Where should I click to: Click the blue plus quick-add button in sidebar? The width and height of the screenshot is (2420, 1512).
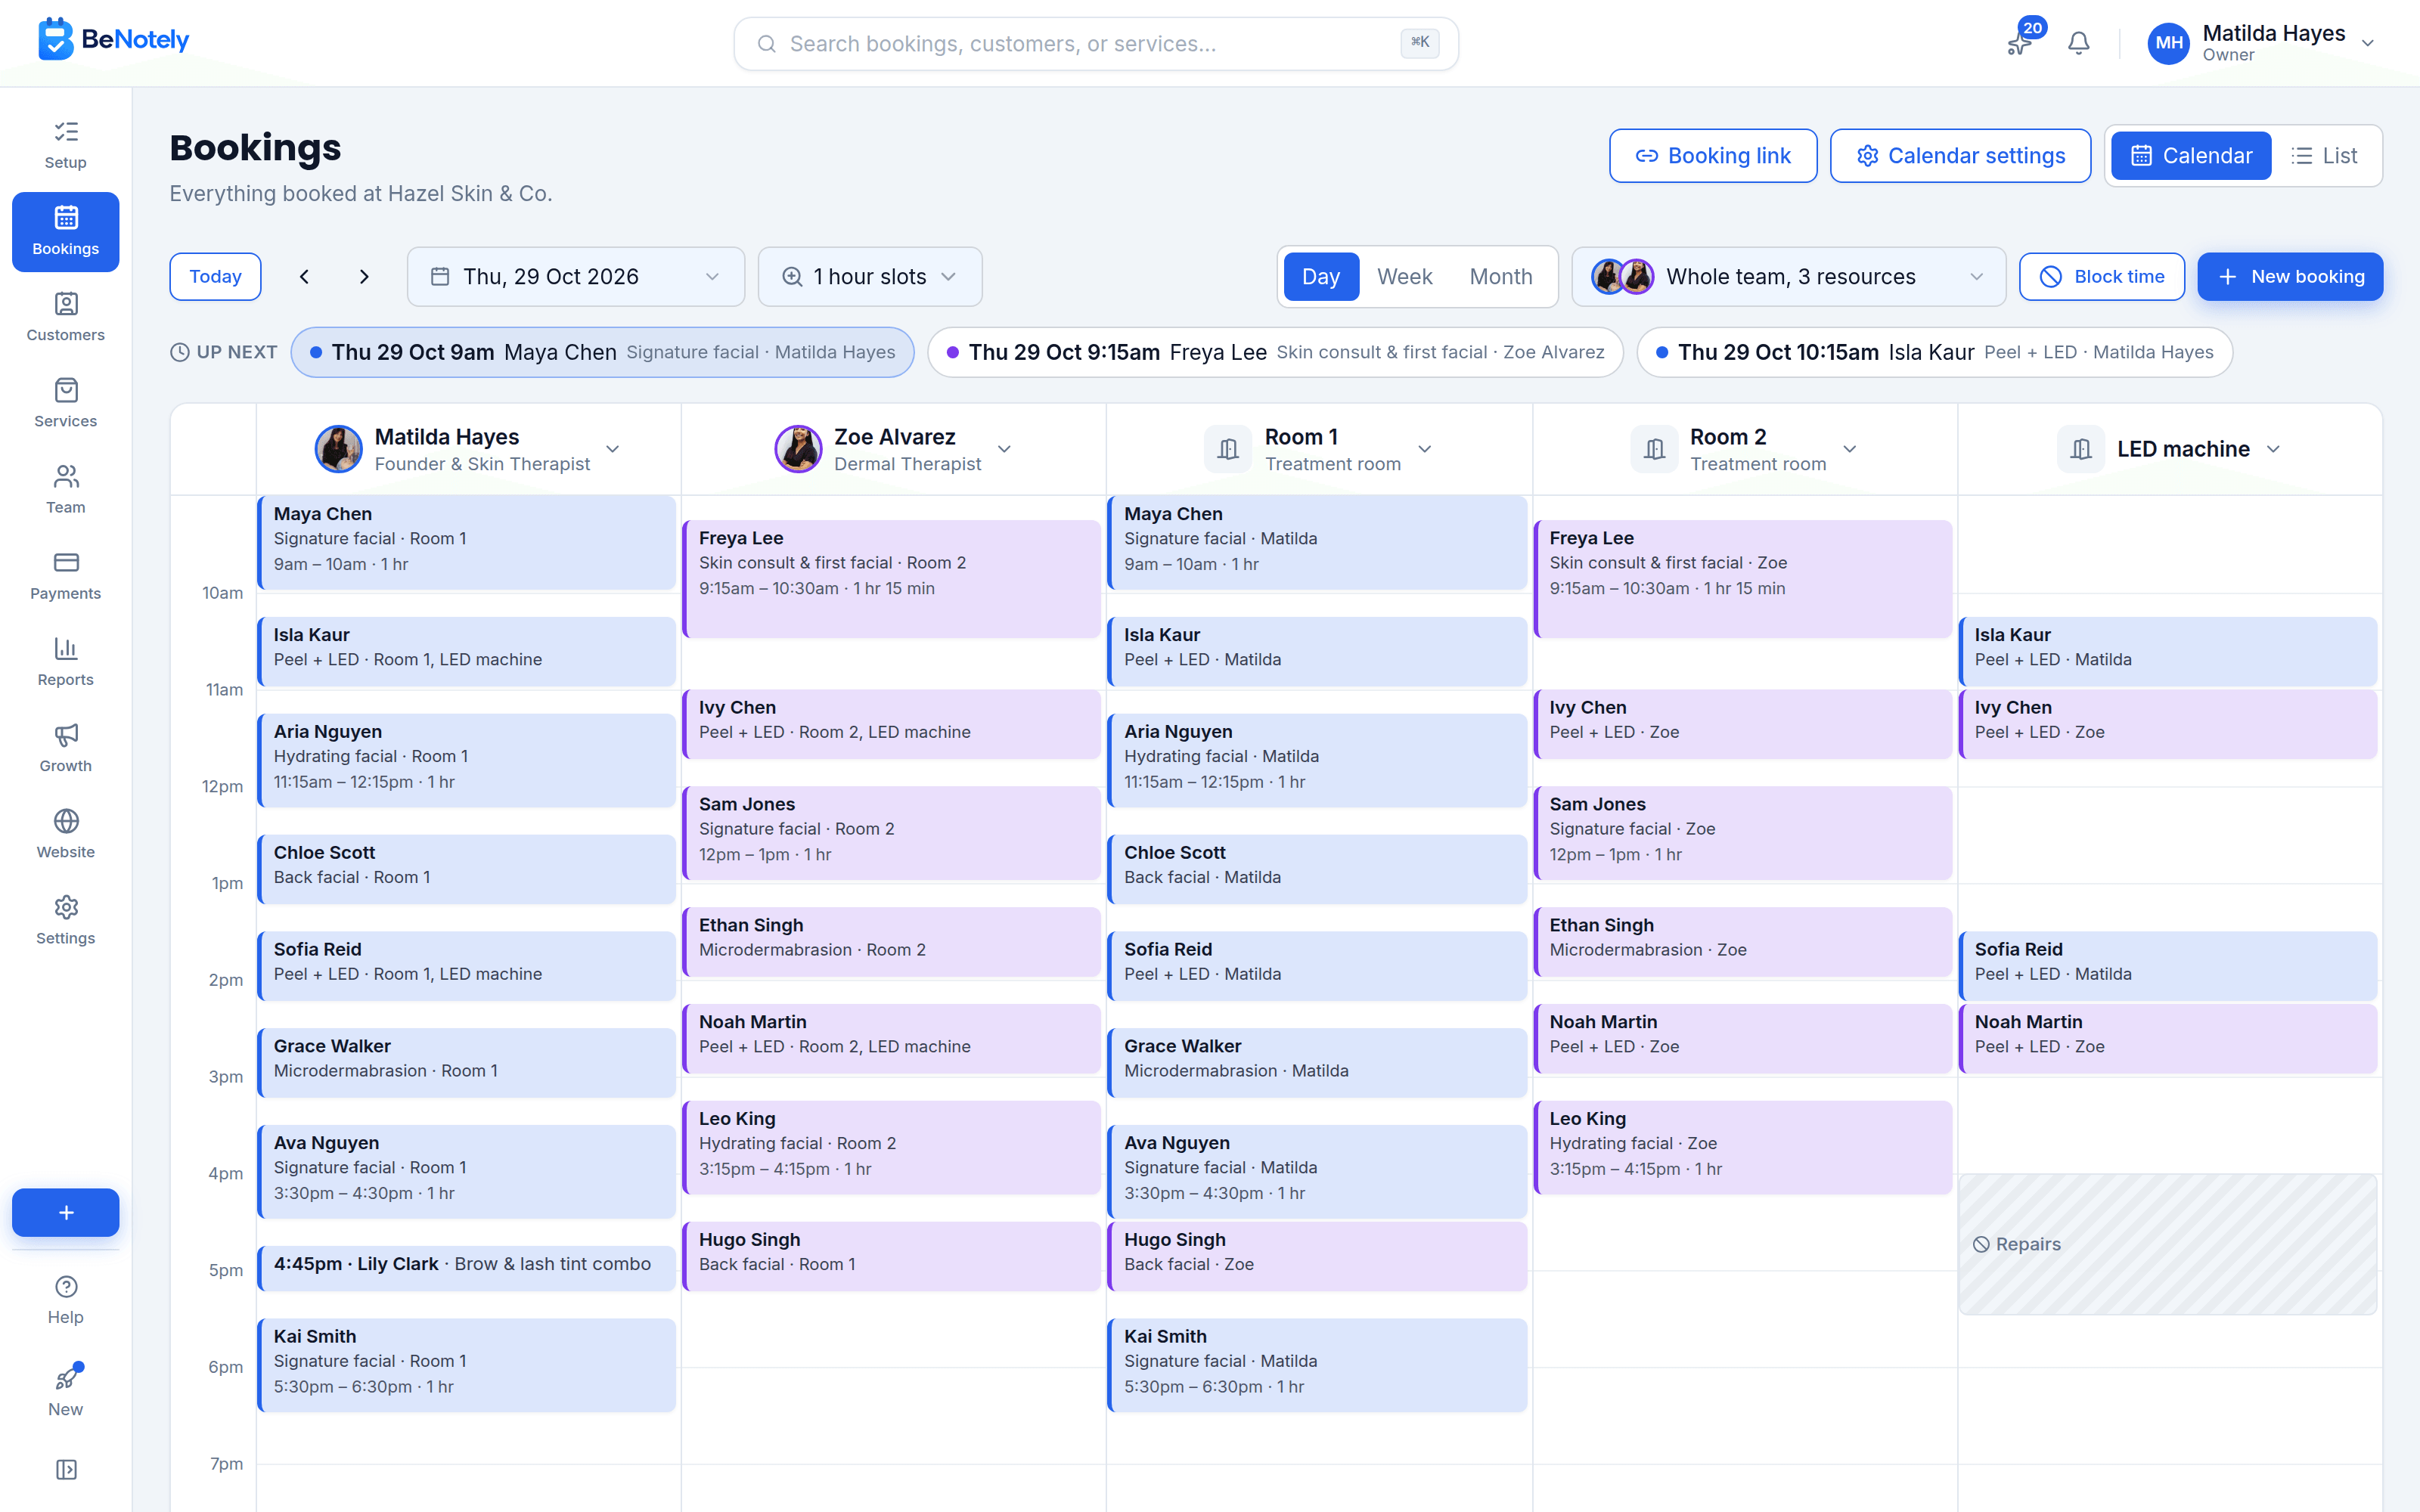pos(66,1212)
